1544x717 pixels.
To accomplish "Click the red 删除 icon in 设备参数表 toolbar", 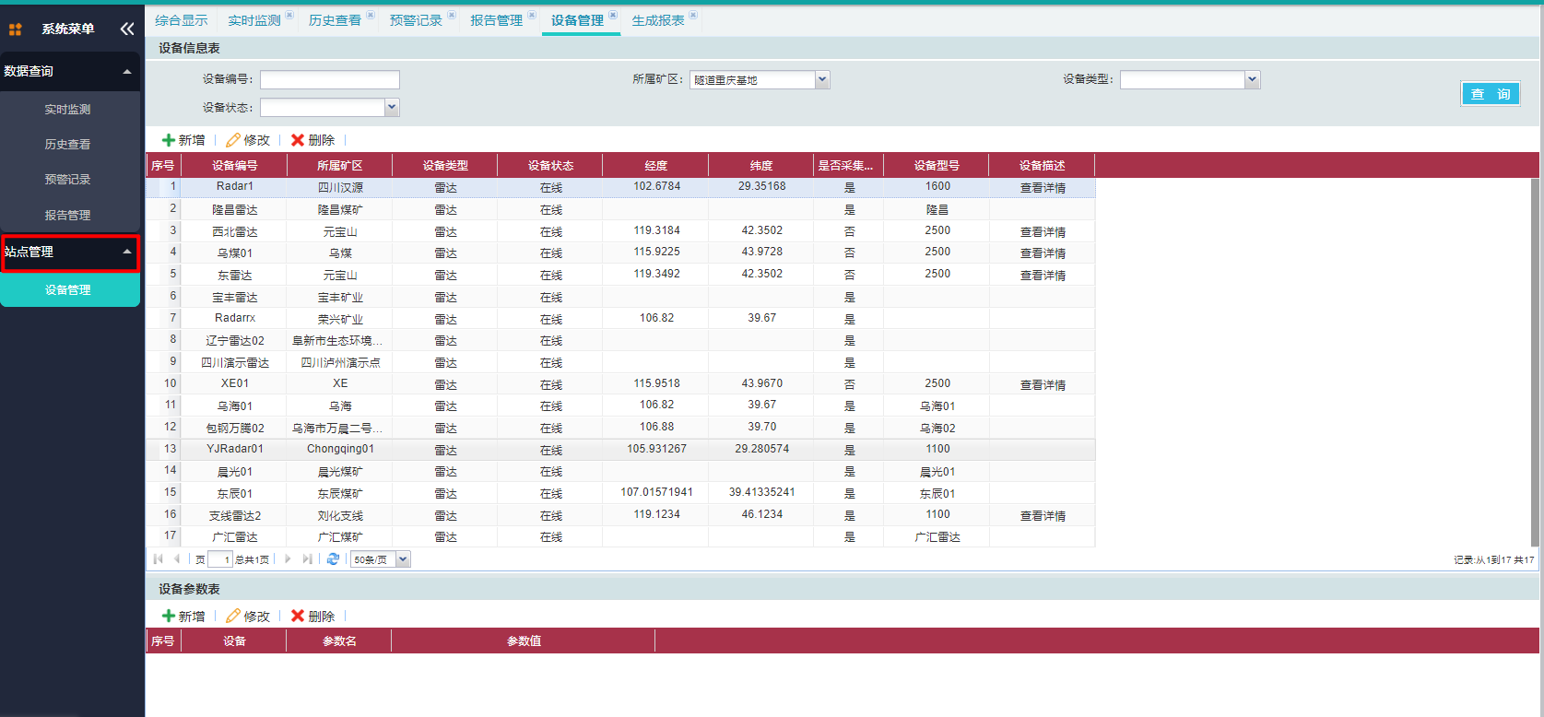I will tap(298, 617).
